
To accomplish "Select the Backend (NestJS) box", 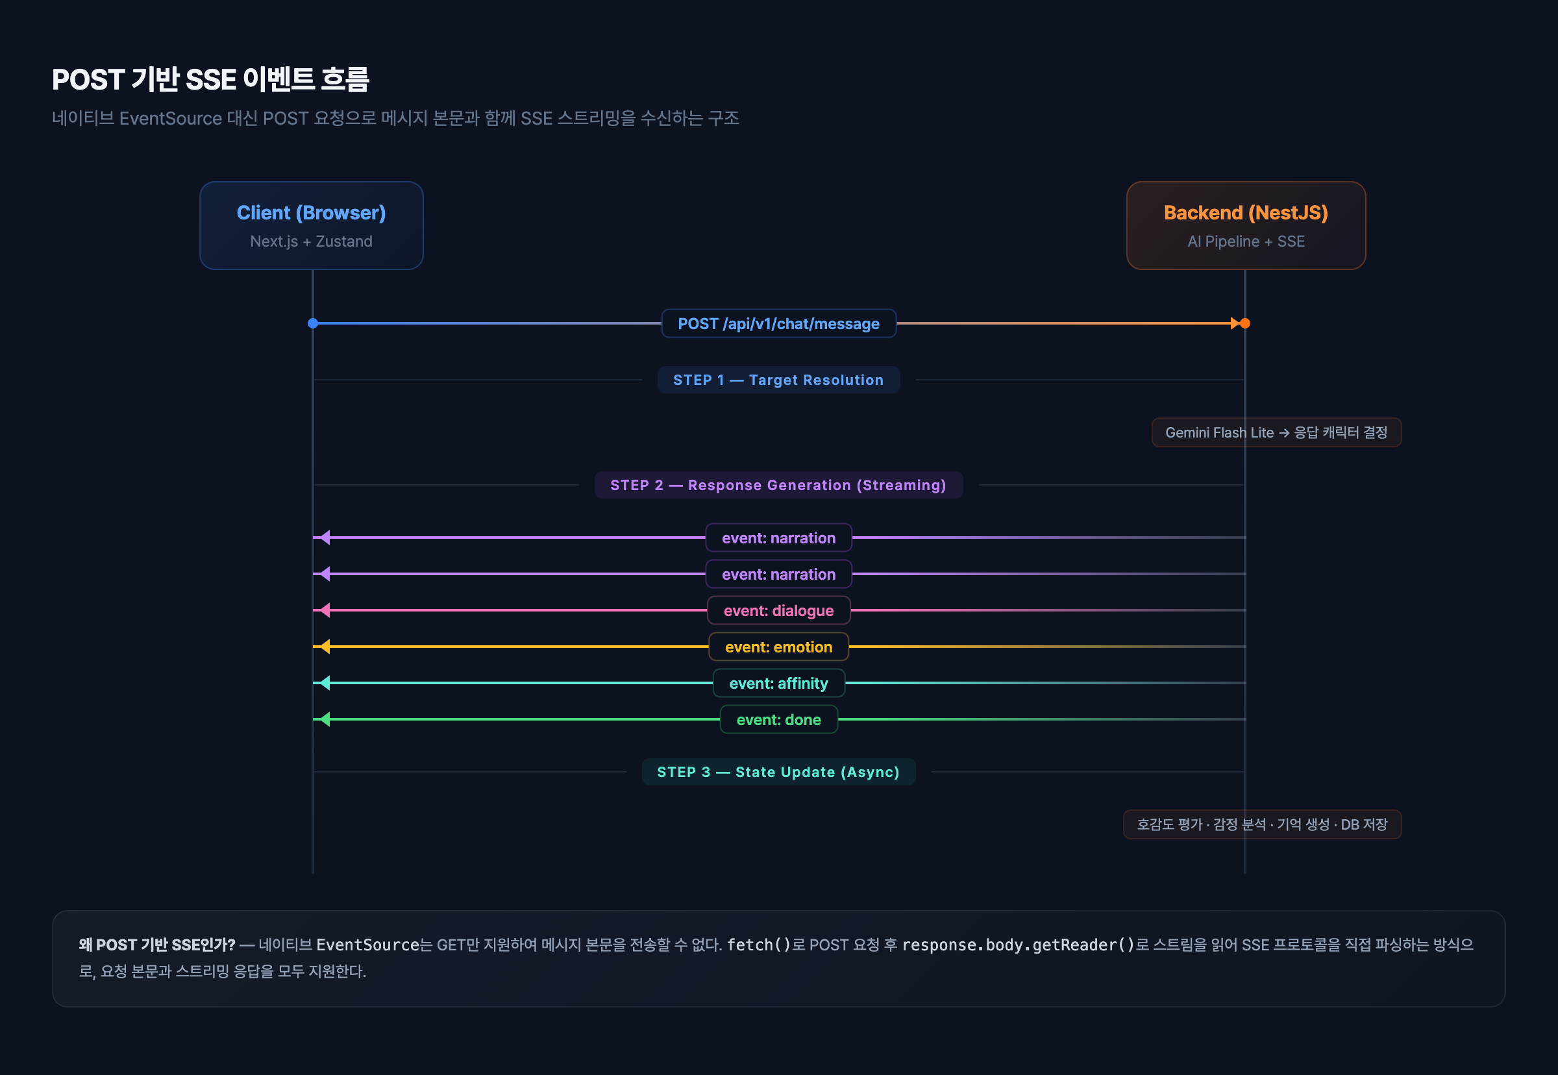I will coord(1246,226).
